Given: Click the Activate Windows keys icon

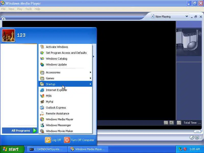Looking at the screenshot, I should [x=42, y=47].
